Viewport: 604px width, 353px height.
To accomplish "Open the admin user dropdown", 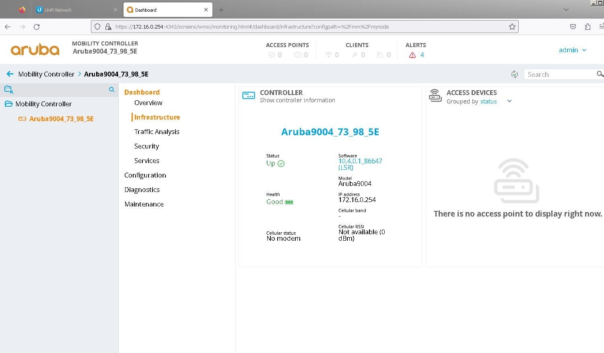I will 573,50.
